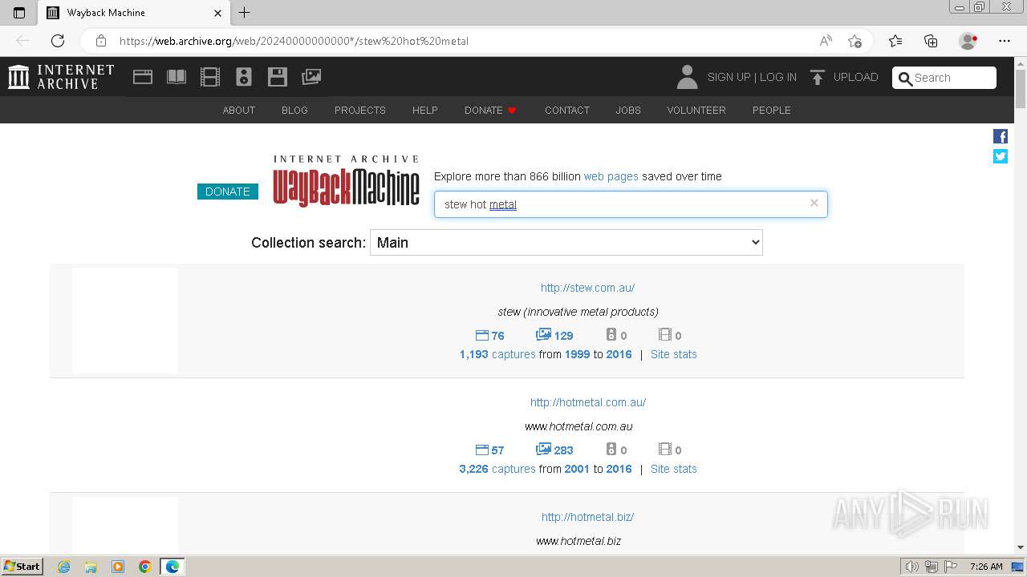The image size is (1027, 577).
Task: Open browser Settings and more menu
Action: pos(1005,41)
